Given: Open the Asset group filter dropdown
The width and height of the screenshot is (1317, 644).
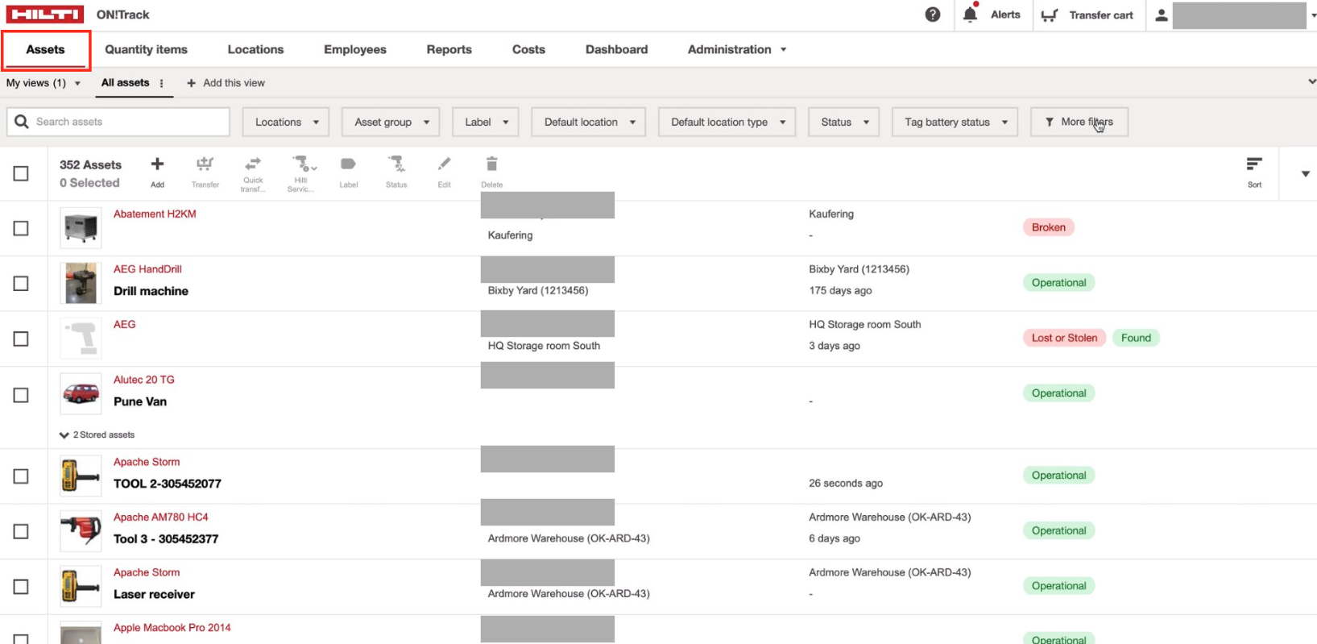Looking at the screenshot, I should [391, 122].
